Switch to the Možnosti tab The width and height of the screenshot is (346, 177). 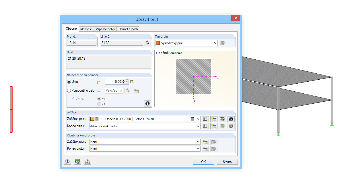pyautogui.click(x=86, y=29)
